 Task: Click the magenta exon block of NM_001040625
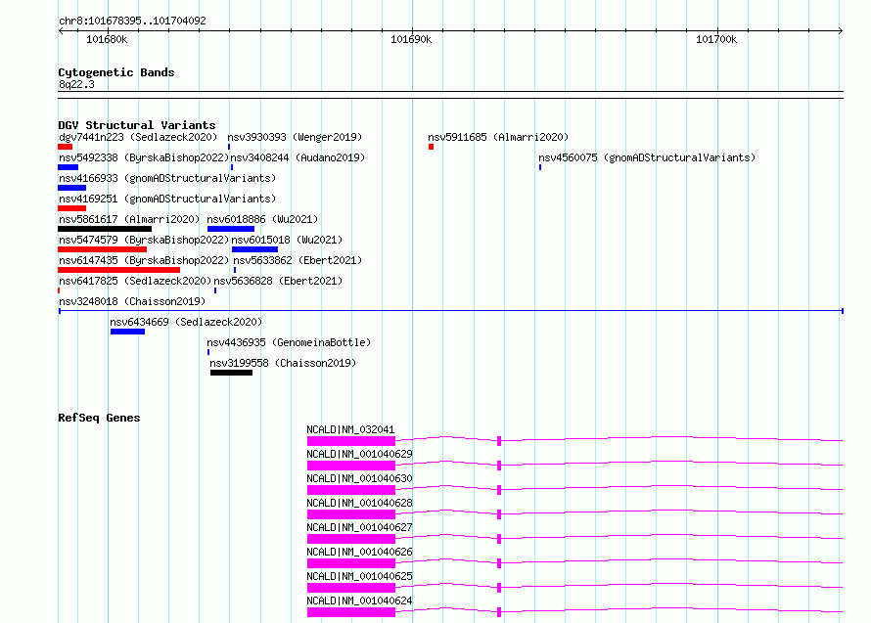click(x=351, y=588)
